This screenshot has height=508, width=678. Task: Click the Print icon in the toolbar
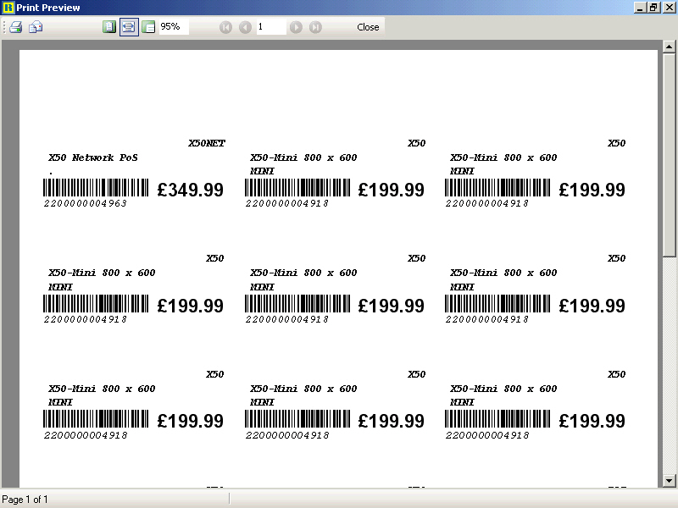(15, 27)
